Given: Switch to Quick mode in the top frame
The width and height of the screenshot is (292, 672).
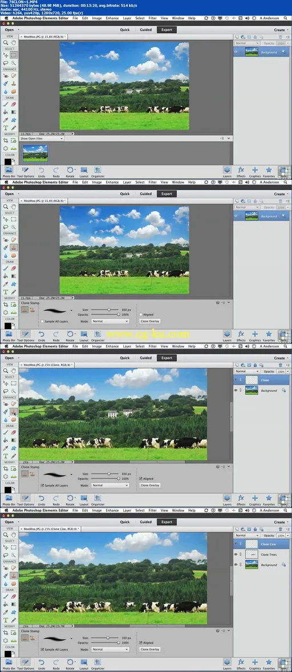Looking at the screenshot, I should tap(124, 30).
